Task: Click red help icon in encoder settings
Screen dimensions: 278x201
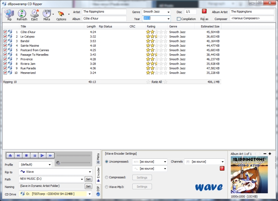Action: point(222,168)
